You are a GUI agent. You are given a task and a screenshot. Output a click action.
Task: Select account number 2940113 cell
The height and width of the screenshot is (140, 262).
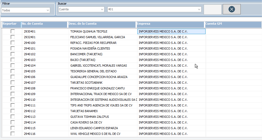coord(45,117)
